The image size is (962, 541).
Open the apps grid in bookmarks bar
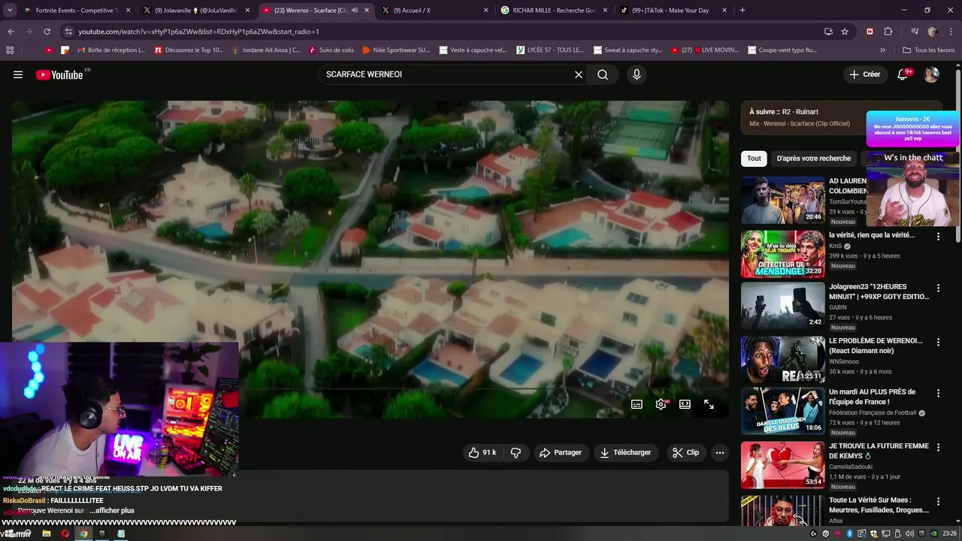pyautogui.click(x=10, y=50)
